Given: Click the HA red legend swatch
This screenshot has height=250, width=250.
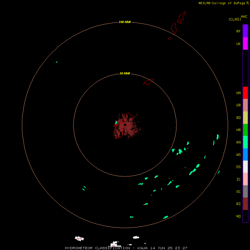Looking at the screenshot, I should point(245,93).
